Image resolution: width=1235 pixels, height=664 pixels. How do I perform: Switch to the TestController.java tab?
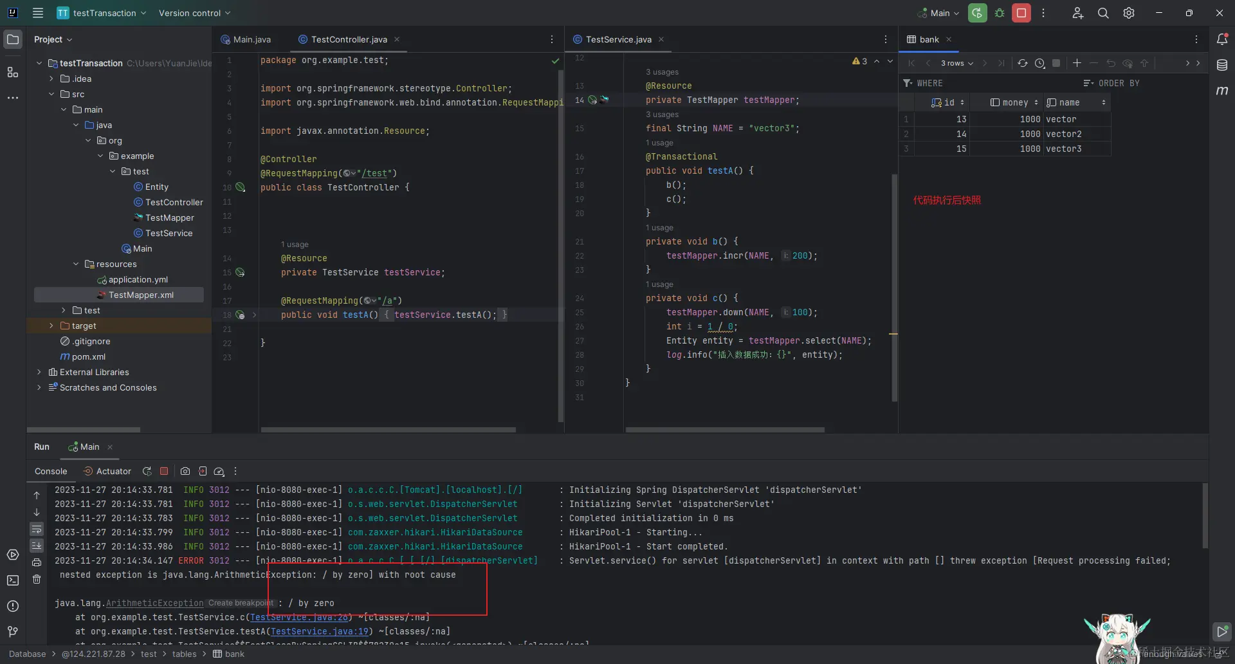(348, 39)
